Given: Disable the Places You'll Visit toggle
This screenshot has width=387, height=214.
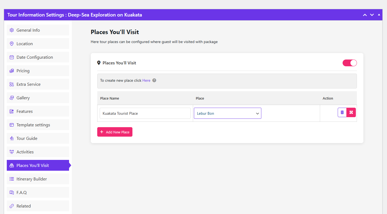Looking at the screenshot, I should (x=350, y=63).
